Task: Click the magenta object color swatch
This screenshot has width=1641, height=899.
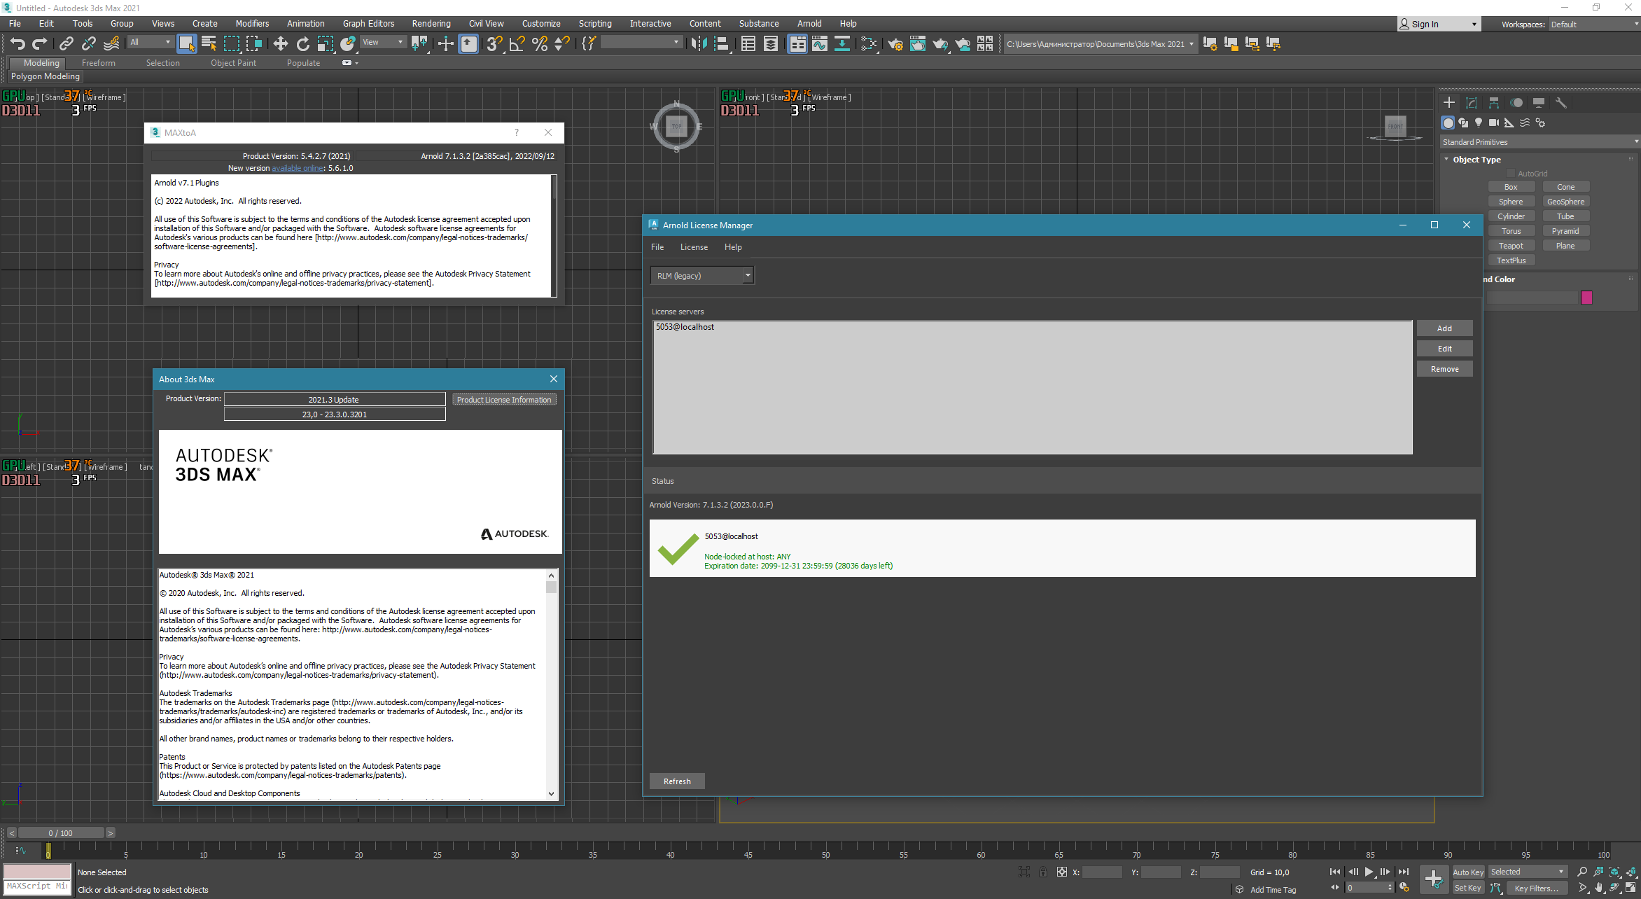Action: click(x=1586, y=297)
